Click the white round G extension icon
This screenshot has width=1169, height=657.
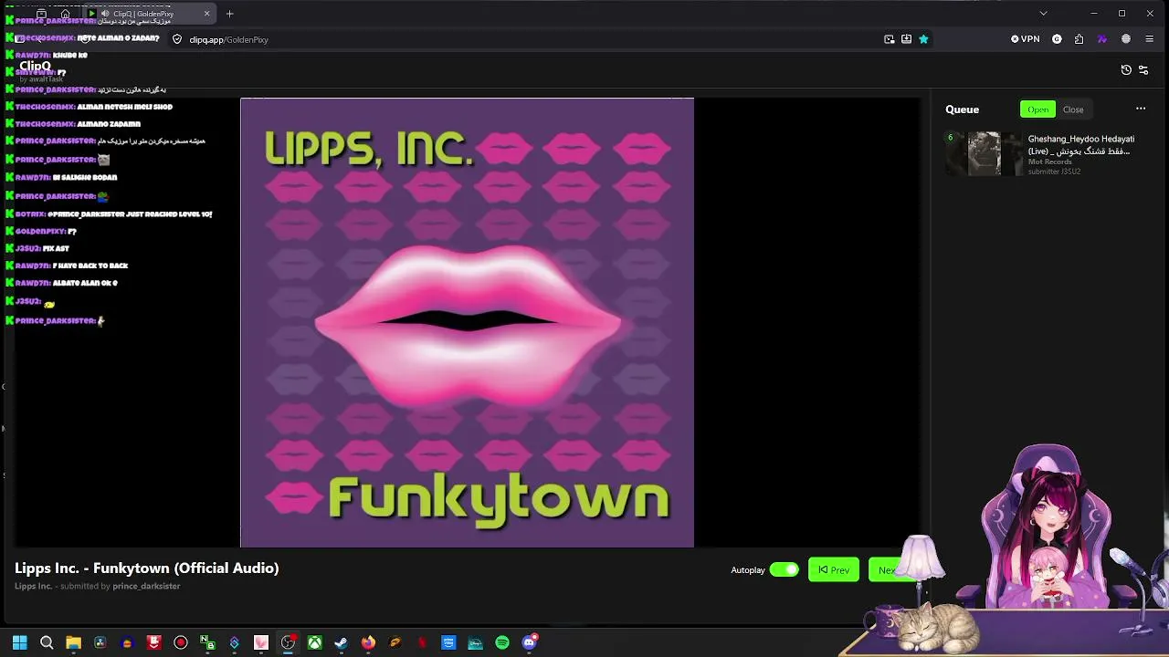pyautogui.click(x=1057, y=39)
